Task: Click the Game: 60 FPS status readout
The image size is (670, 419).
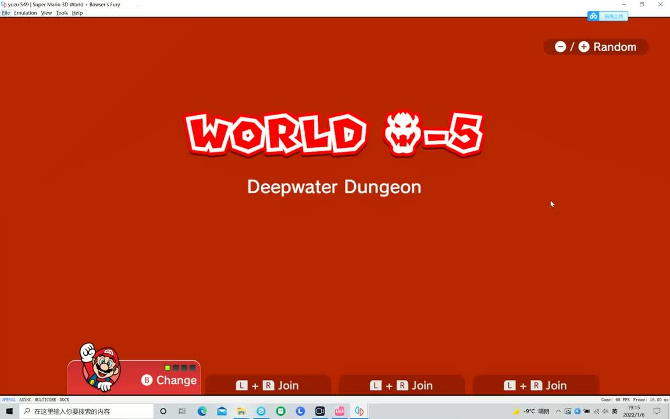Action: [x=616, y=400]
